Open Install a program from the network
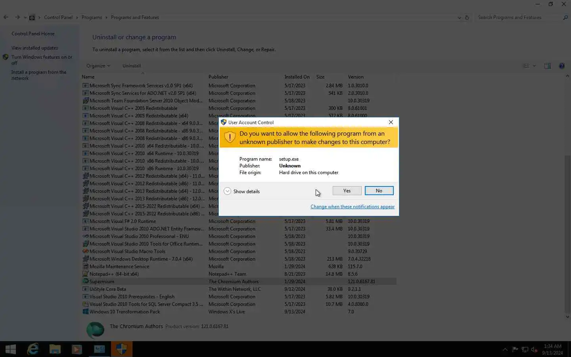 (39, 75)
